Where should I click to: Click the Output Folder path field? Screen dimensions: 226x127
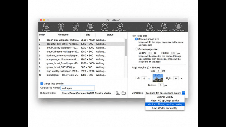[88, 93]
